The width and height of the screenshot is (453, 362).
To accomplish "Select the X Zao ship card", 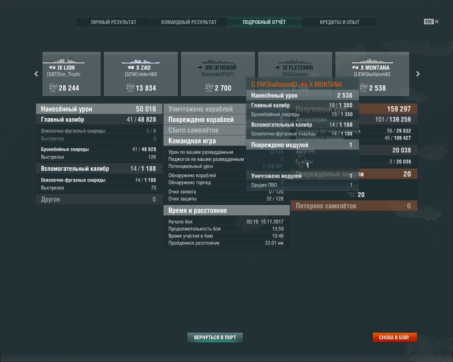I will 140,74.
